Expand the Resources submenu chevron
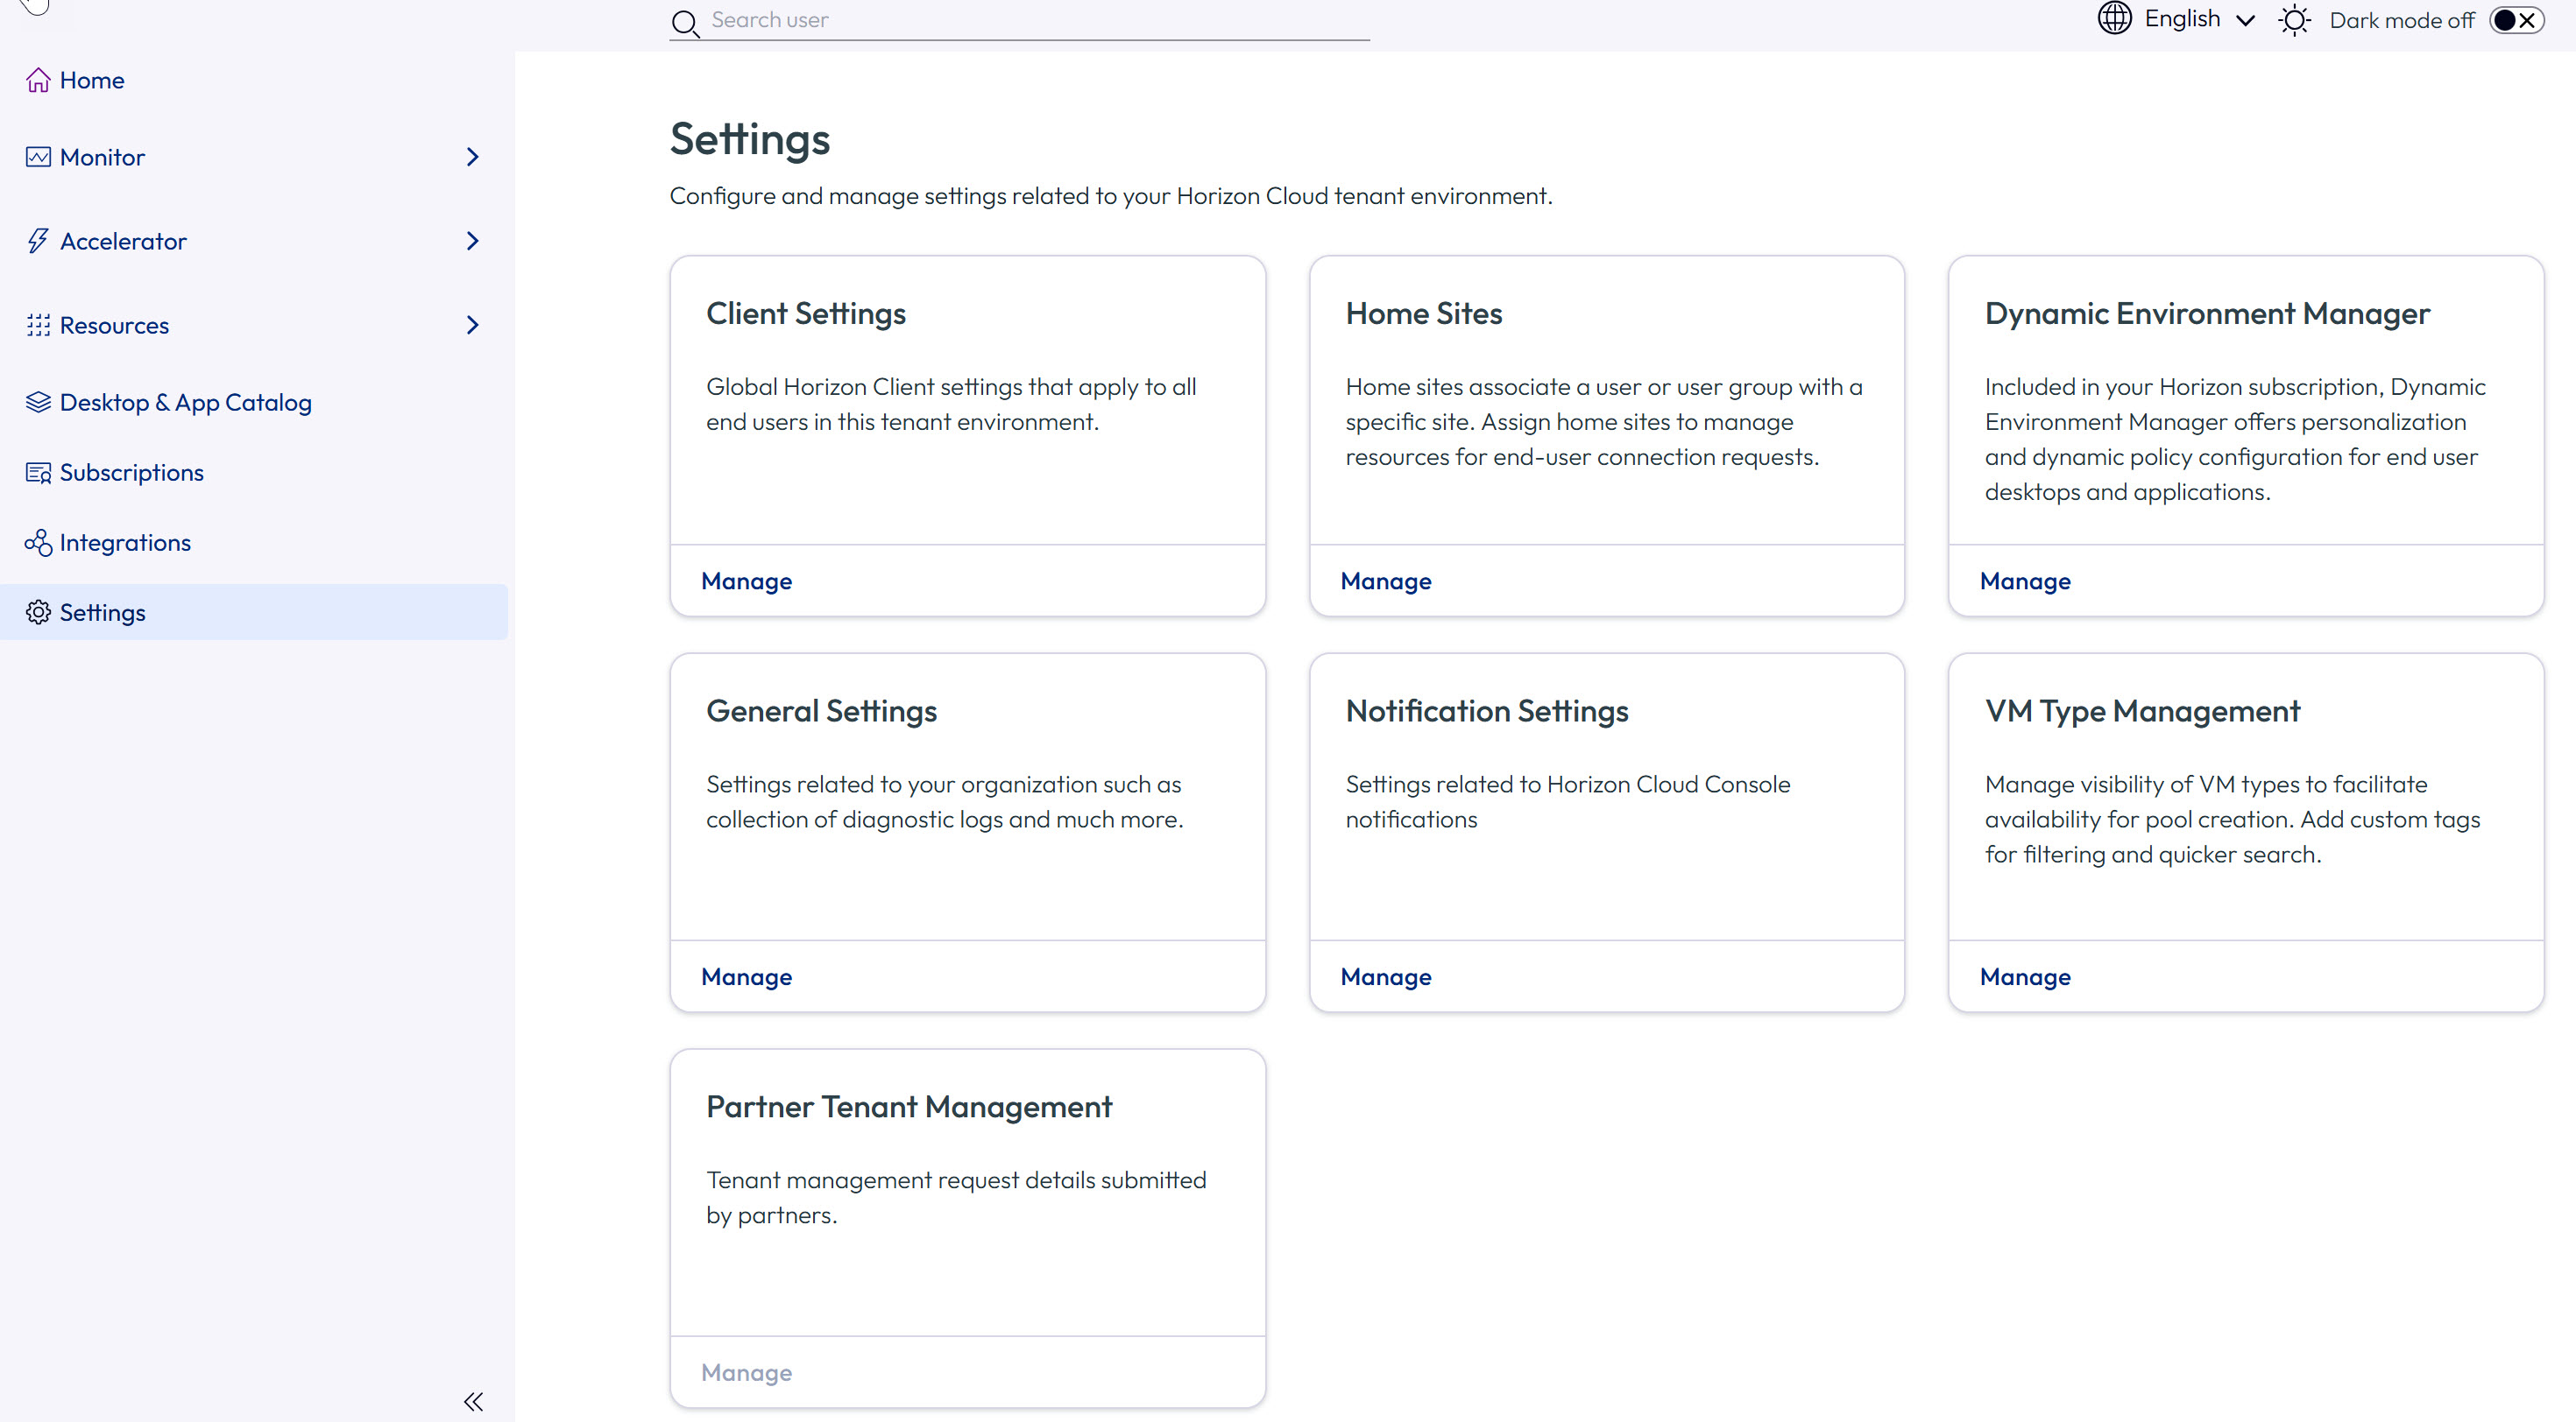 coord(473,325)
